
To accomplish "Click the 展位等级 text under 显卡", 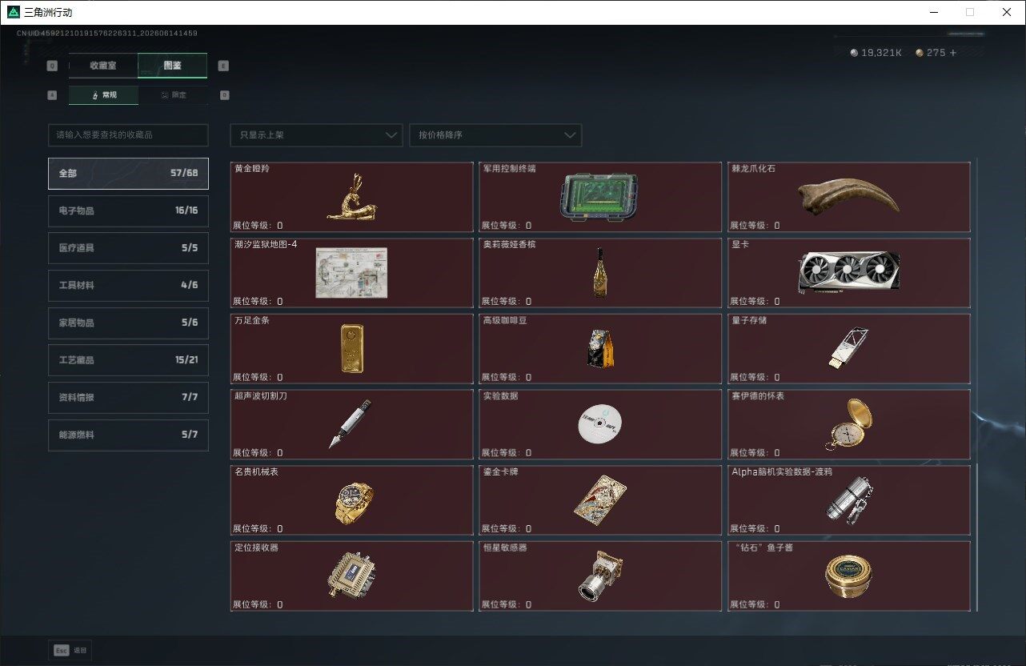I will point(754,302).
